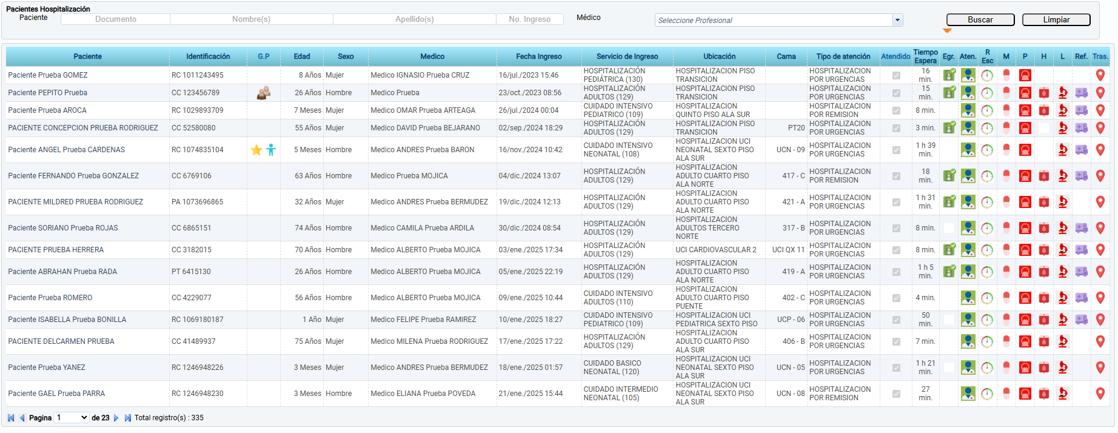Open attention doctor icon for Paciente Prueba ROMERO
The width and height of the screenshot is (1118, 433).
click(x=968, y=298)
